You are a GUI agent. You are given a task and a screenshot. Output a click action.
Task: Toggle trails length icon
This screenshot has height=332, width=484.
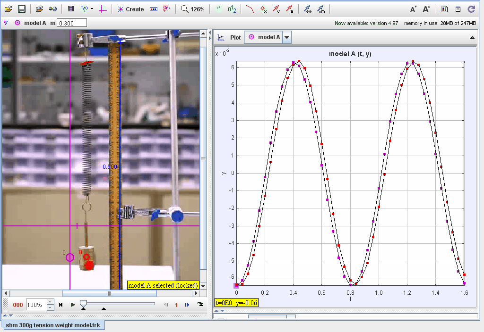click(x=218, y=9)
